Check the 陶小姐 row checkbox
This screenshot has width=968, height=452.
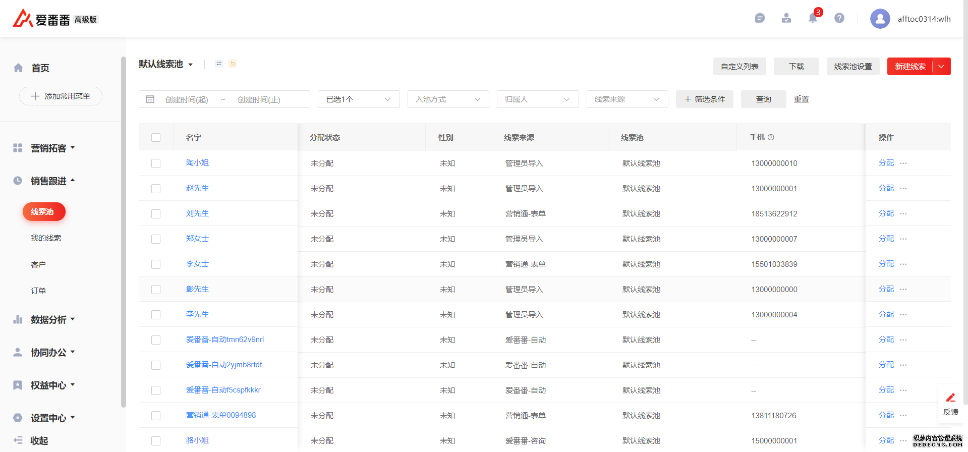(x=156, y=163)
